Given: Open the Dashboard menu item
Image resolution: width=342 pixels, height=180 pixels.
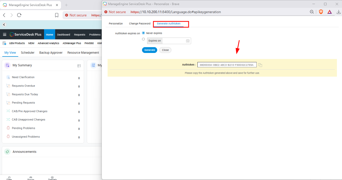Looking at the screenshot, I should [64, 35].
